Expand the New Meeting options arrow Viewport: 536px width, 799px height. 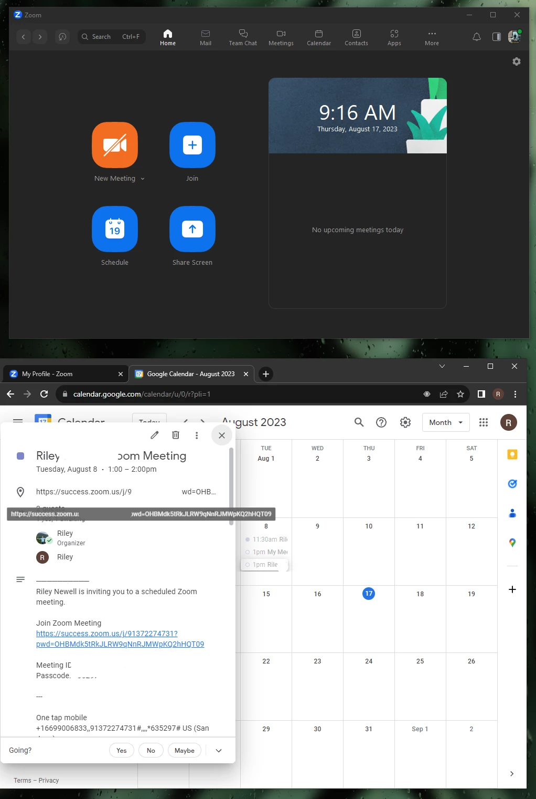(x=143, y=179)
